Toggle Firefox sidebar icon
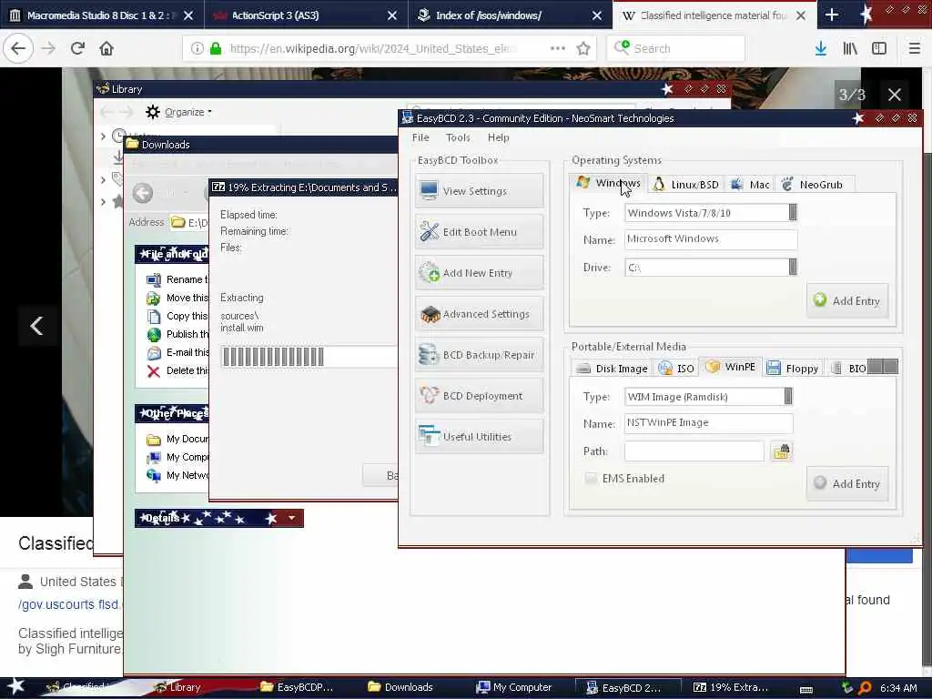Screen dimensions: 932x699 coord(879,48)
